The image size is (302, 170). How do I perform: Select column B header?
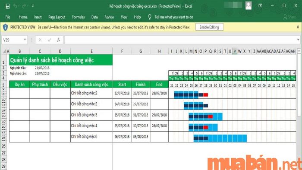point(19,51)
